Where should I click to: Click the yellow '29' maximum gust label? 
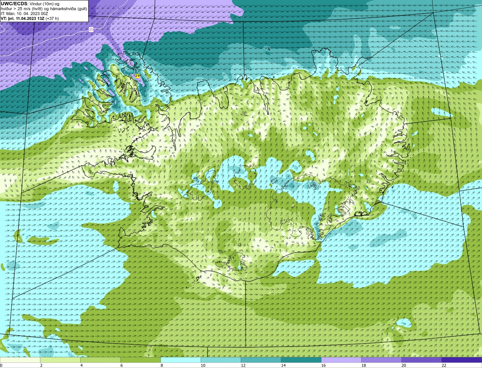tap(137, 76)
